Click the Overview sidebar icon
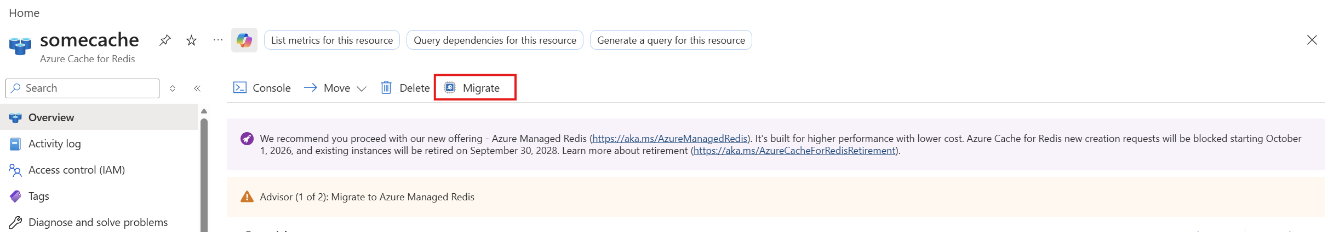 [x=15, y=117]
